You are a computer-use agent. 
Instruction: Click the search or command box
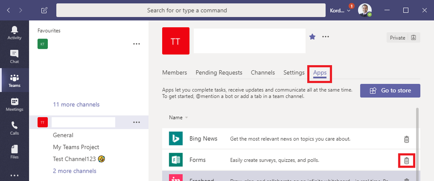pos(191,10)
